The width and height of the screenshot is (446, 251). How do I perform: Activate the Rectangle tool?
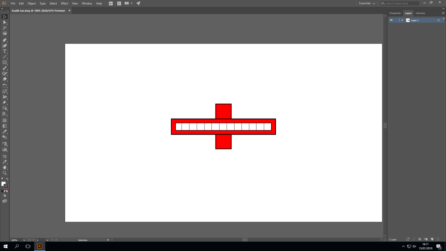click(5, 63)
